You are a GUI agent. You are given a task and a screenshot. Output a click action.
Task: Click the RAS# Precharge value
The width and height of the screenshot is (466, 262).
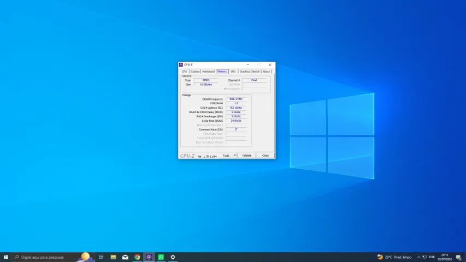point(236,116)
